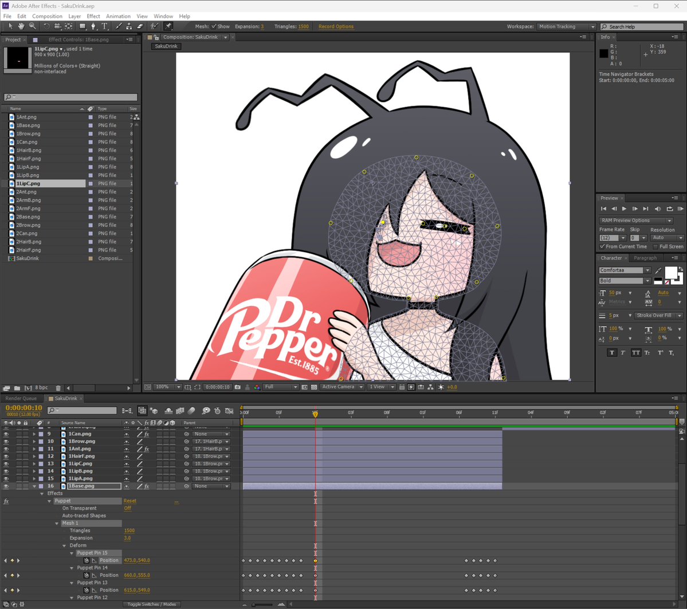Open the Layer menu
The image size is (687, 609).
[x=74, y=16]
